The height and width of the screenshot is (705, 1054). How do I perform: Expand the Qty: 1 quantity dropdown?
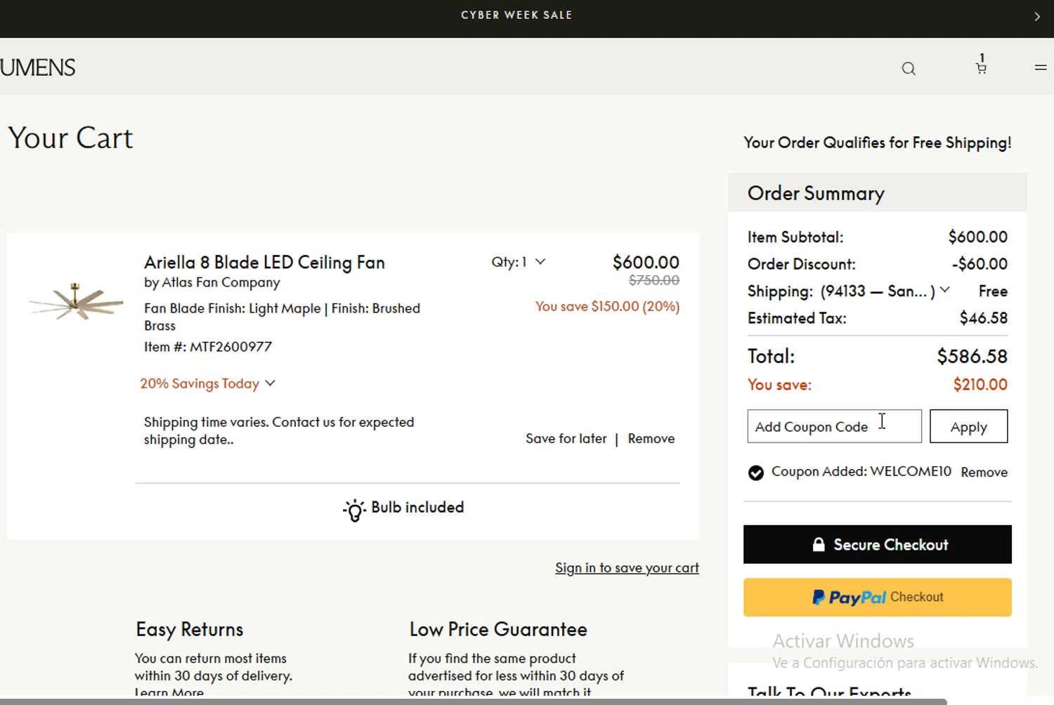pyautogui.click(x=519, y=262)
